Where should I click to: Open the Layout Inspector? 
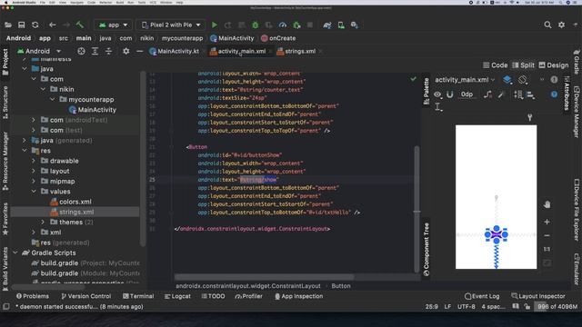coord(537,296)
